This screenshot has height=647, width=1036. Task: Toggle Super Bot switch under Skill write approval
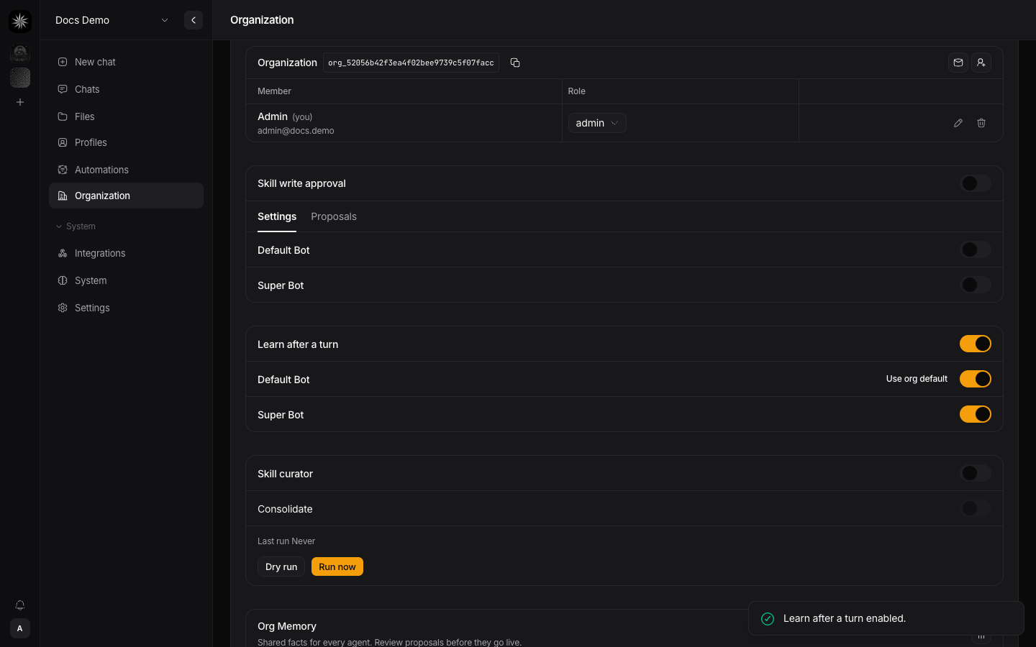click(976, 285)
